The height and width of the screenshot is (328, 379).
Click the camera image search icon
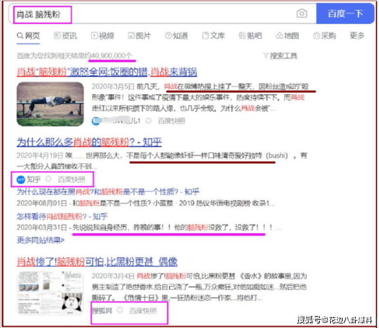click(302, 14)
